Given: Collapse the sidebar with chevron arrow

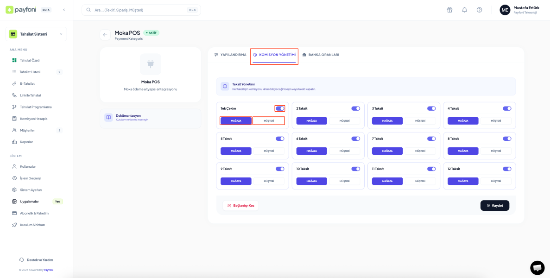Looking at the screenshot, I should coord(64,10).
